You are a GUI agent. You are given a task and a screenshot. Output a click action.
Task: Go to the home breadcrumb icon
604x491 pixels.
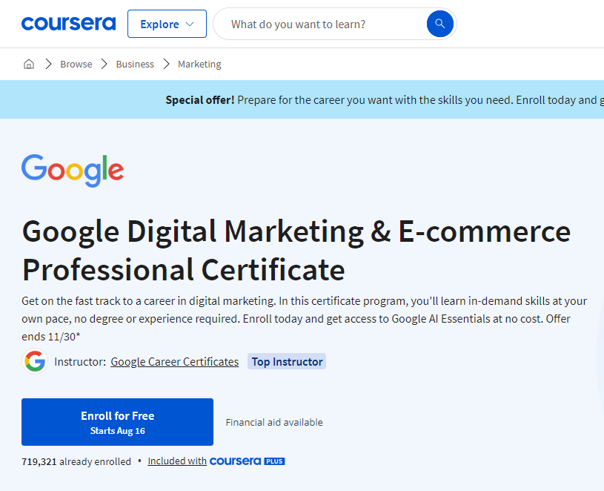tap(29, 64)
